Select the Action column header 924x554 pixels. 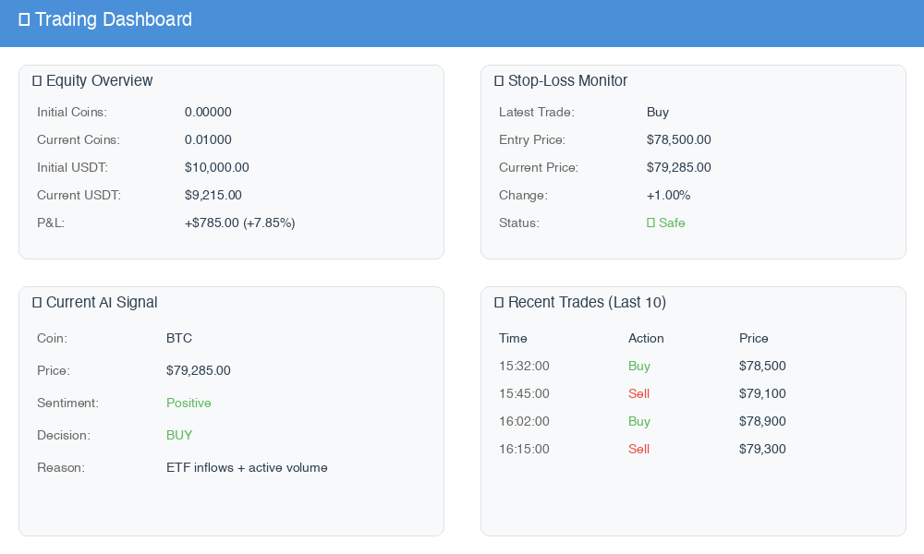(x=646, y=338)
